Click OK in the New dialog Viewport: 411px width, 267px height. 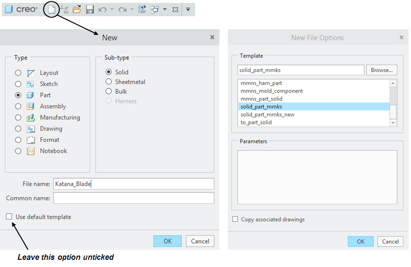tap(167, 241)
